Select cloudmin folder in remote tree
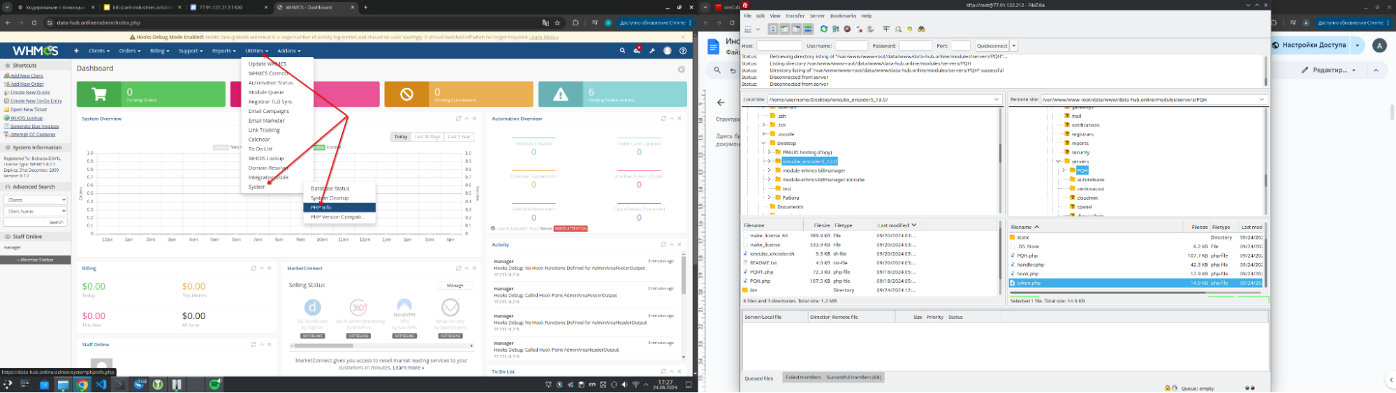 (x=1087, y=198)
